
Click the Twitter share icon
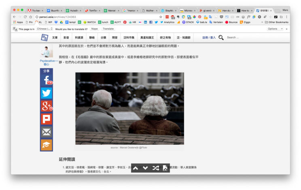pos(46,93)
